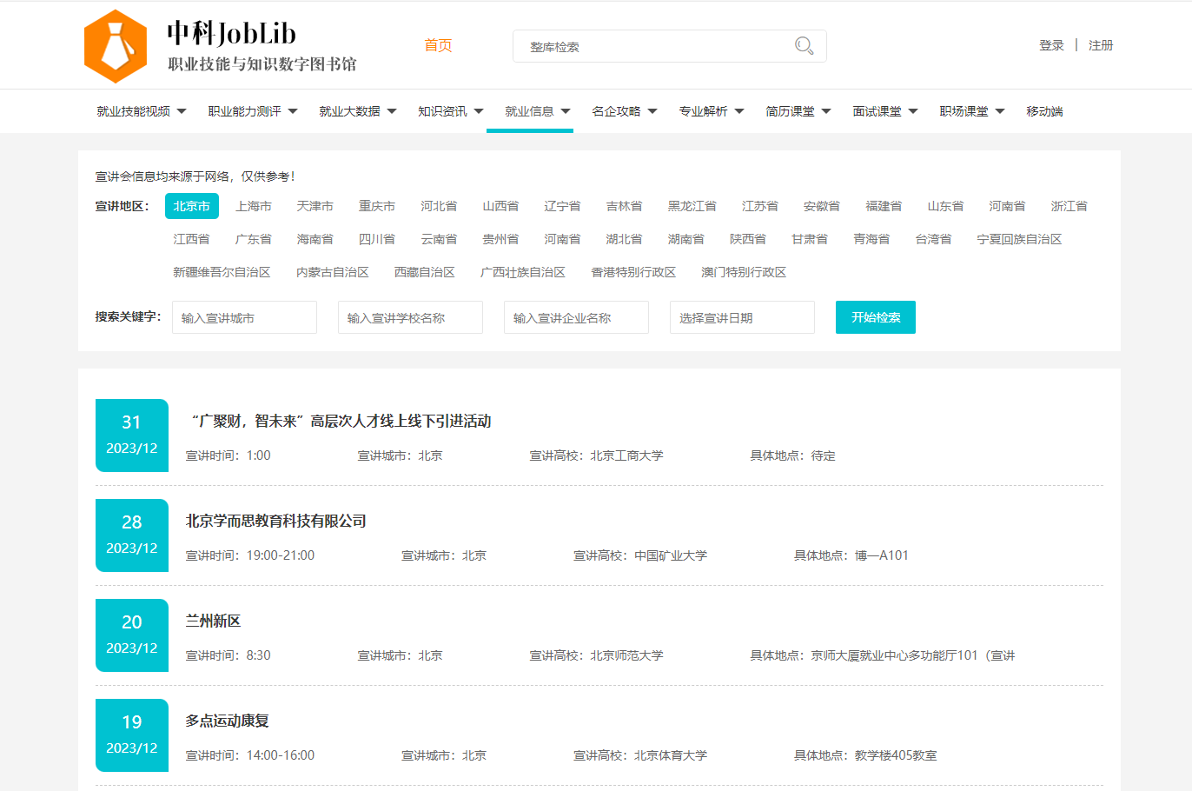Expand the 就业技能视频 dropdown menu
1192x791 pixels.
[141, 111]
